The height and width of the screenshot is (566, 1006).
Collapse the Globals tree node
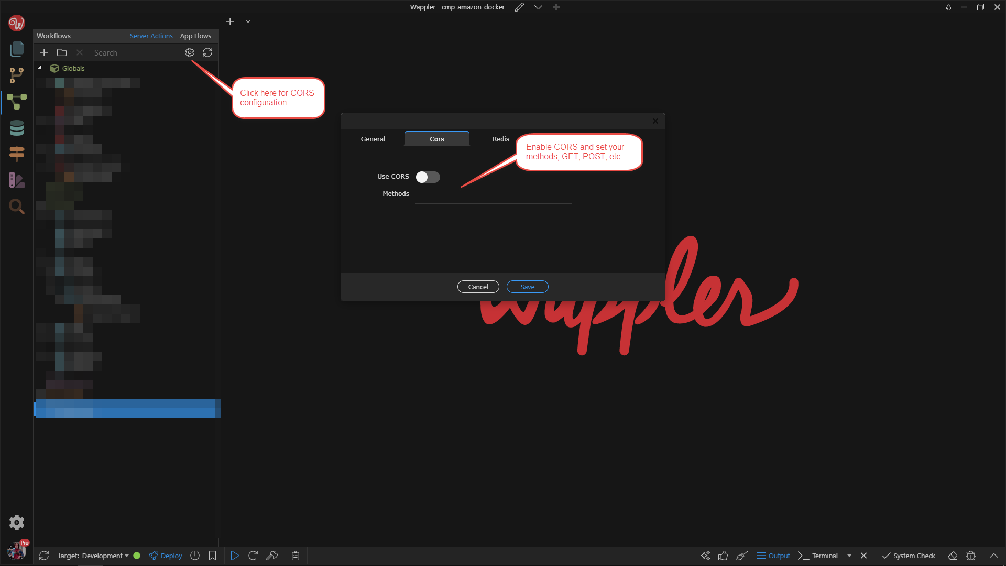[39, 68]
